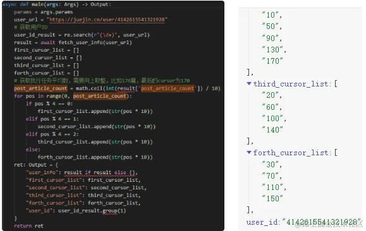
Task: Click second_cursor_list.append statement
Action: 97,127
